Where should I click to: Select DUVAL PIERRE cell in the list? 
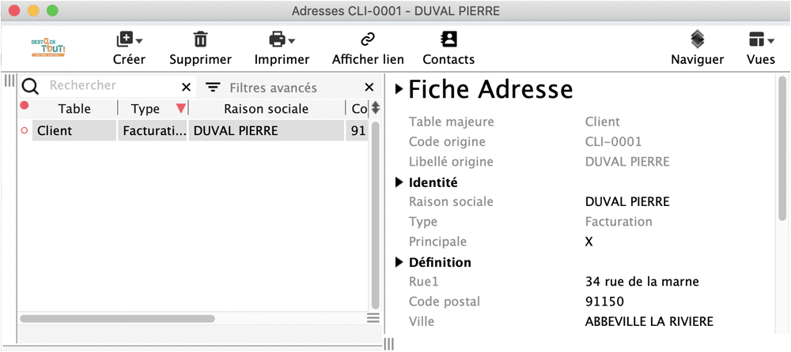pos(267,131)
